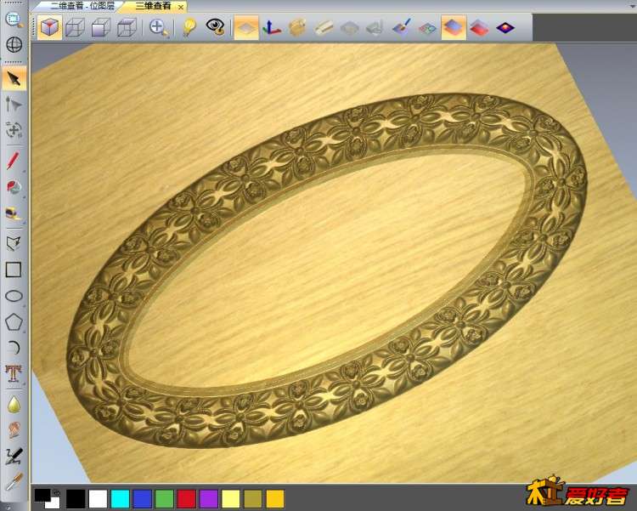Activate the zoom magnifier tool in 3D toolbar
This screenshot has width=637, height=511.
159,28
